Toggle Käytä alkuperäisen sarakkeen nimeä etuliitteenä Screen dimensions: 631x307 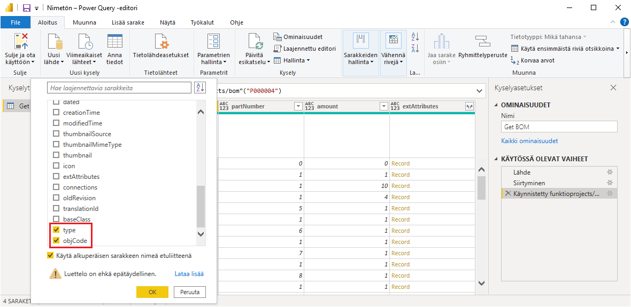click(x=51, y=256)
